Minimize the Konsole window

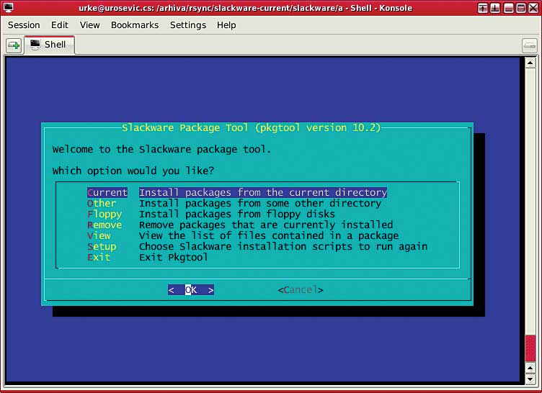508,8
